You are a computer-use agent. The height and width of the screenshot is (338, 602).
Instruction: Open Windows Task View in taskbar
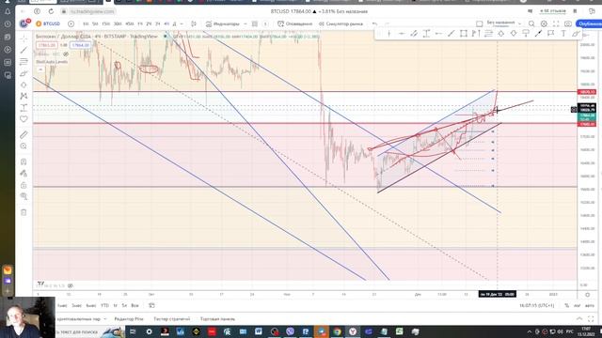[x=133, y=331]
